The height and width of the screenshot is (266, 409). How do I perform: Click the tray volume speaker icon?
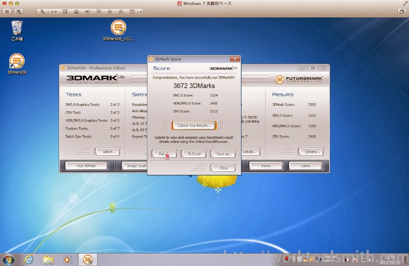pos(370,260)
